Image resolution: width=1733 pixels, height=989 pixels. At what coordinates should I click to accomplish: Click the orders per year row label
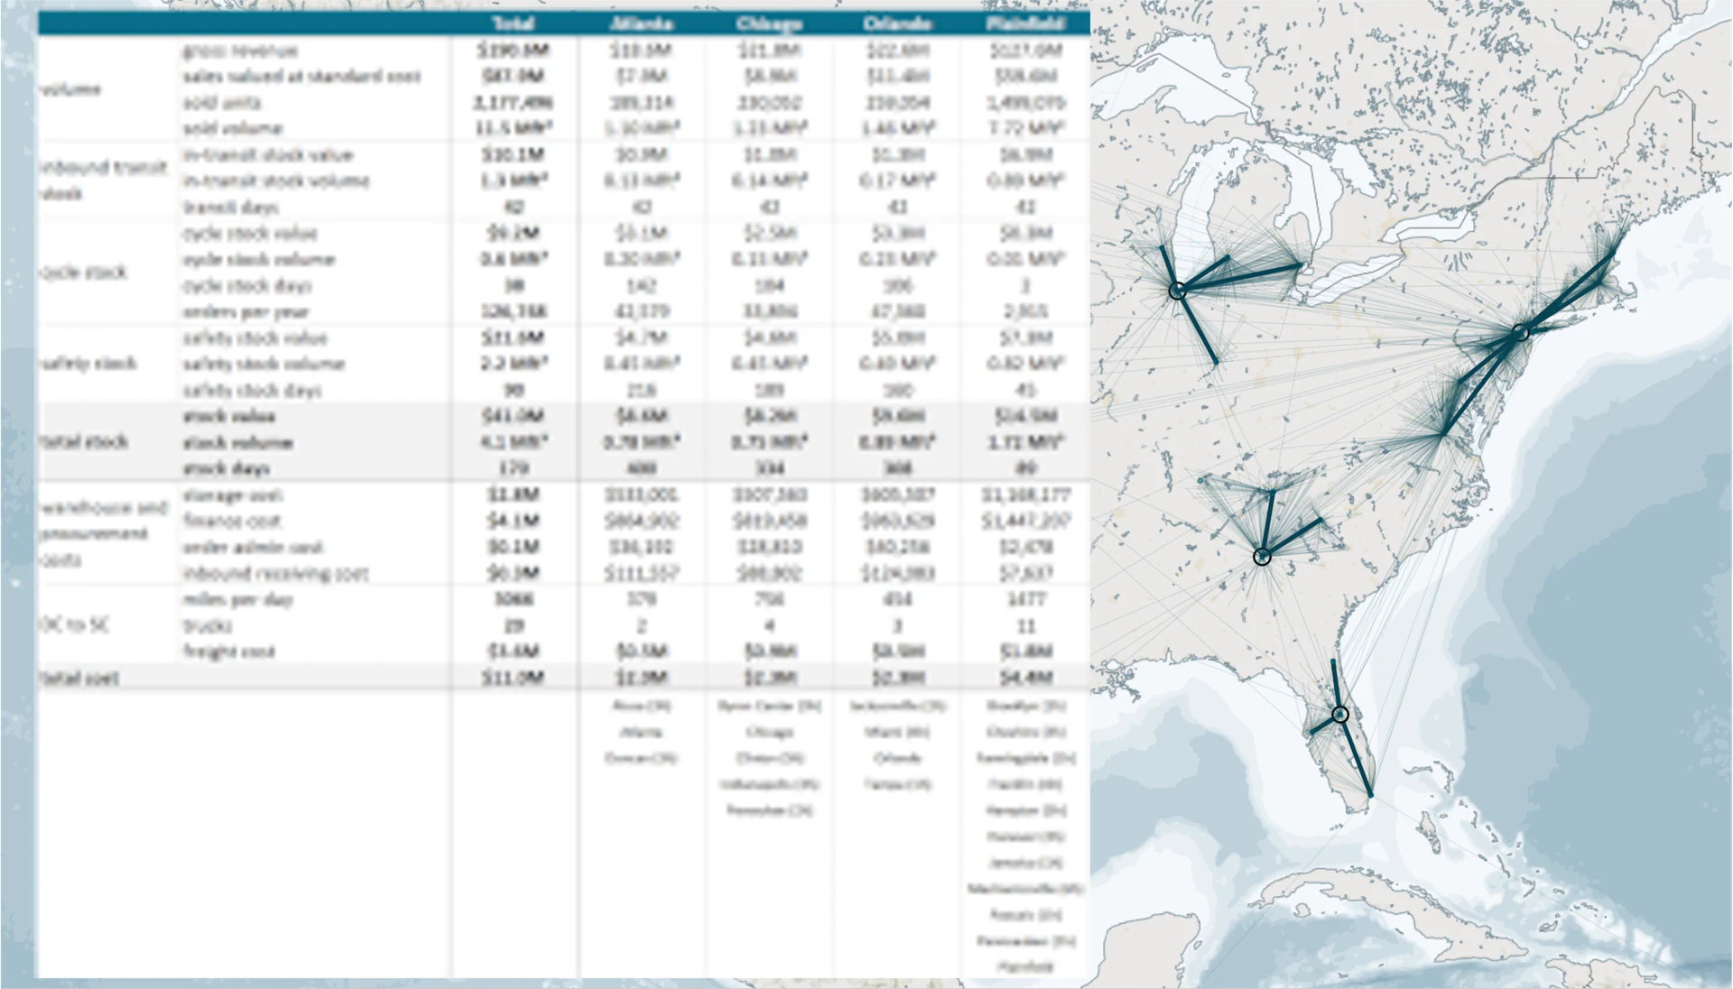(246, 312)
